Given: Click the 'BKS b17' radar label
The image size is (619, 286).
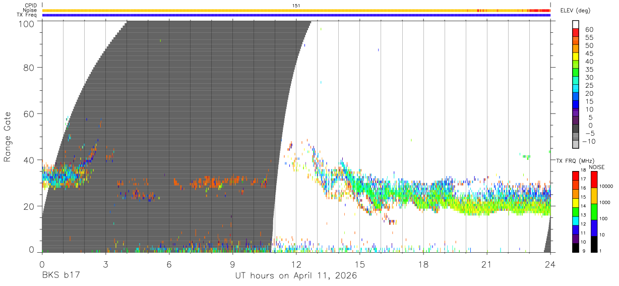Looking at the screenshot, I should click(60, 275).
